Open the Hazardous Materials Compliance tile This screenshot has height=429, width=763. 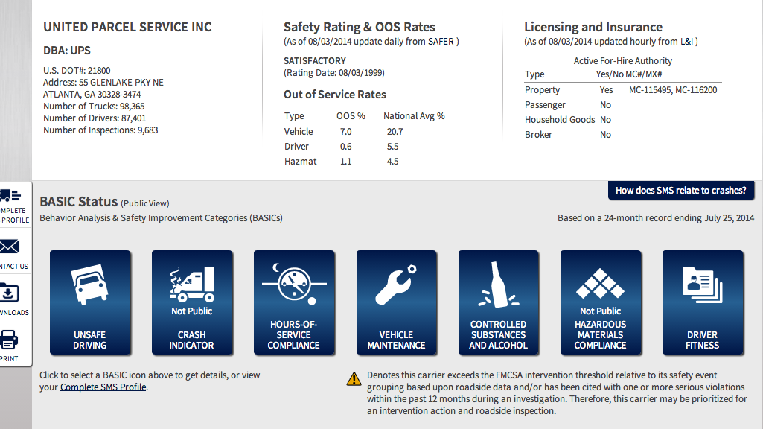[x=600, y=302]
